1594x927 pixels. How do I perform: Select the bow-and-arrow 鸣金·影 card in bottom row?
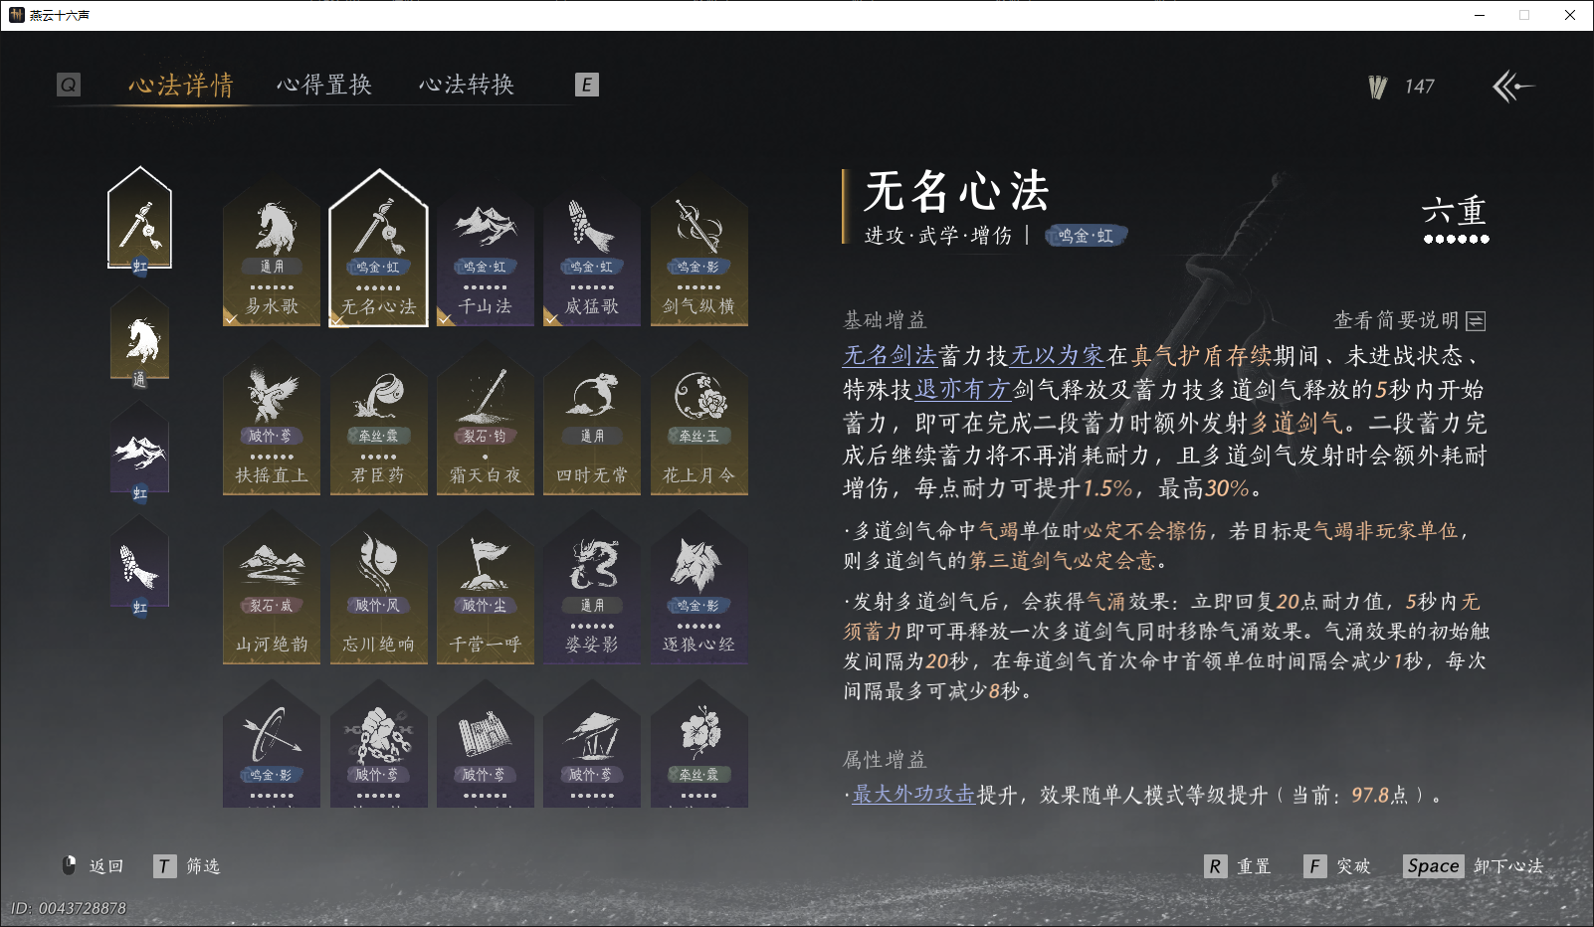coord(272,744)
